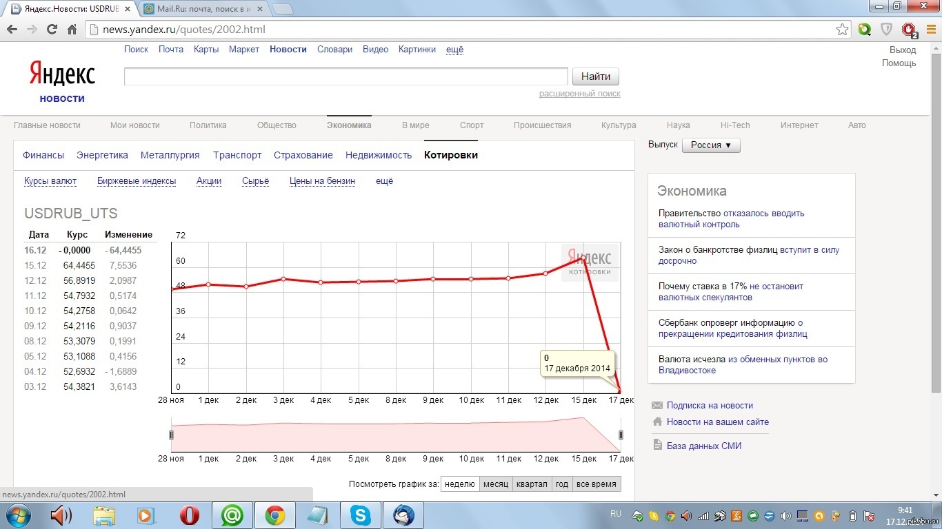Viewport: 942px width, 529px height.
Task: Click into the Yandex search input field
Action: point(345,76)
